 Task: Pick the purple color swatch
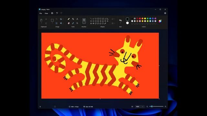coord(155,19)
